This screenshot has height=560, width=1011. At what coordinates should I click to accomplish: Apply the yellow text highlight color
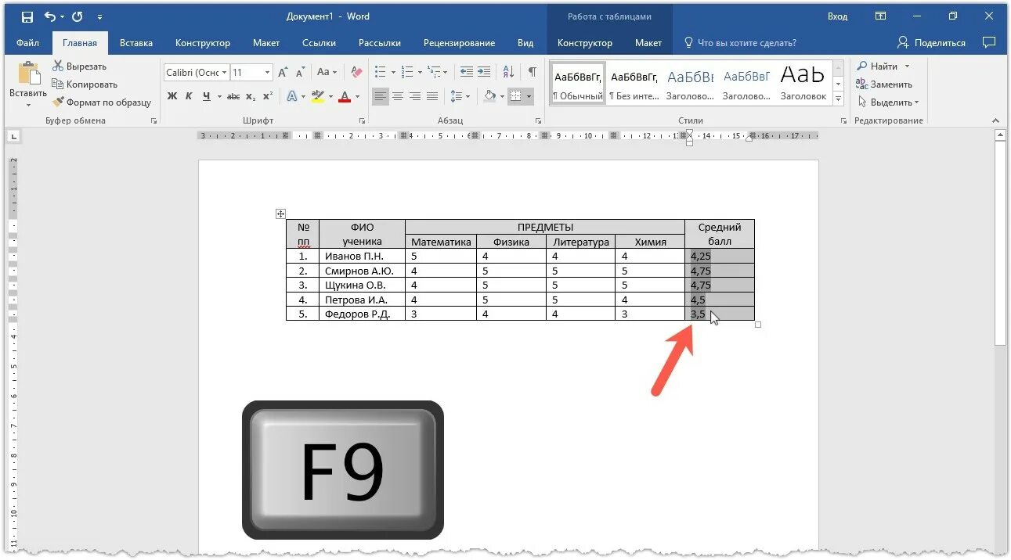coord(317,96)
